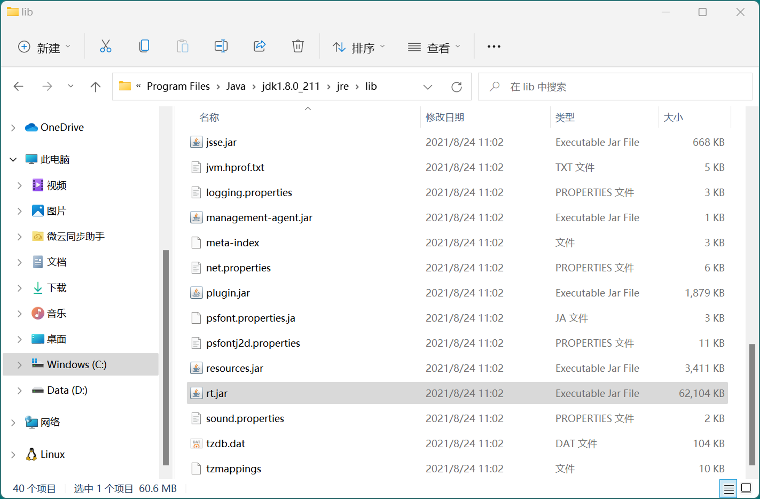This screenshot has height=499, width=760.
Task: Select the sound.properties file
Action: (x=245, y=418)
